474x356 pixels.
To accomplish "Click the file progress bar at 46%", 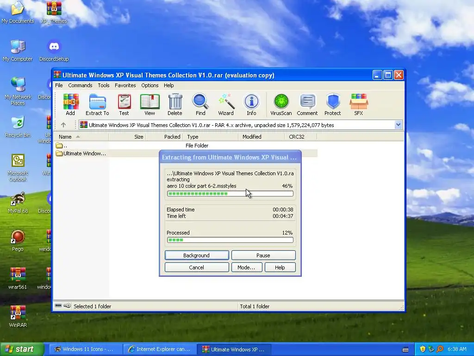I will click(230, 193).
